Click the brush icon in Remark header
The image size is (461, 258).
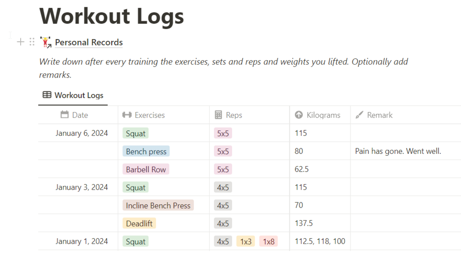pos(359,115)
